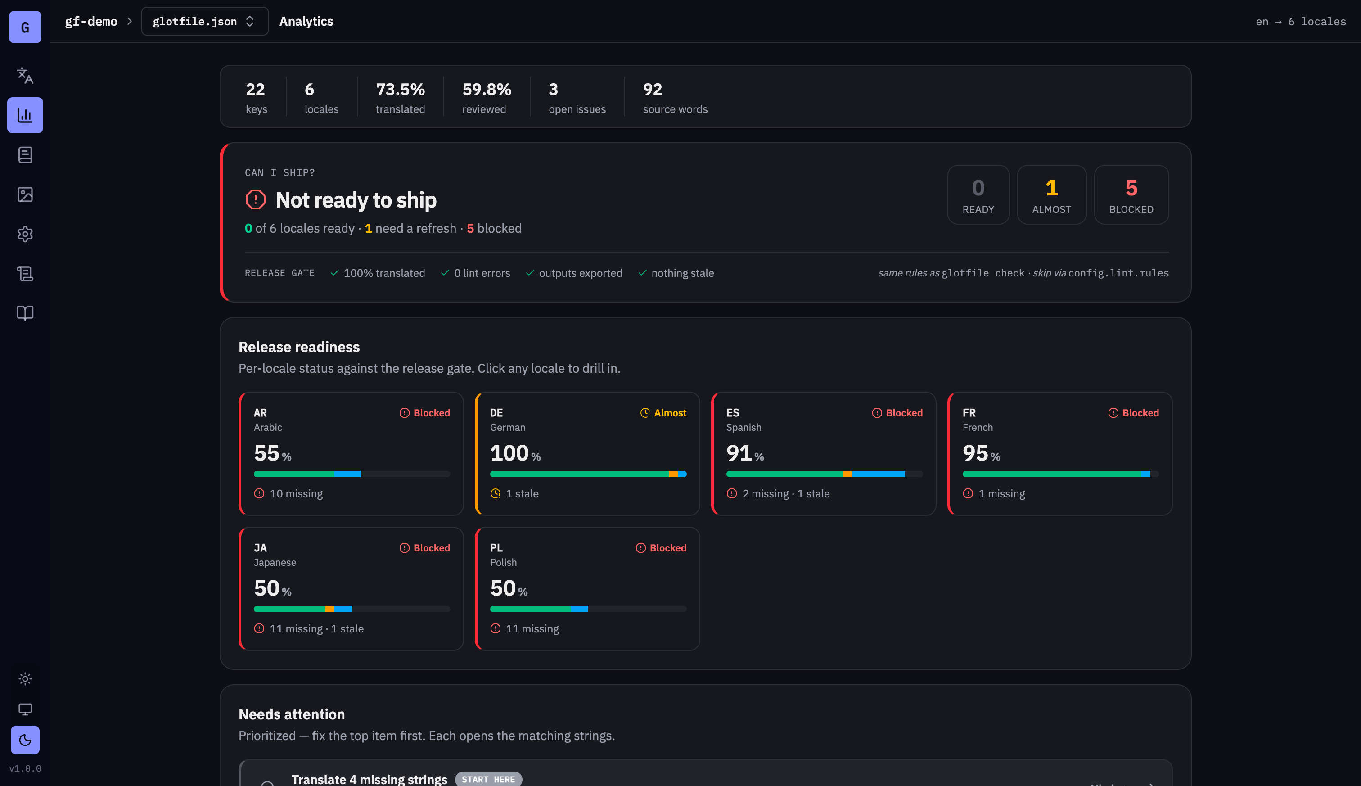Image resolution: width=1361 pixels, height=786 pixels.
Task: Click the 0 READY counter box
Action: (978, 195)
